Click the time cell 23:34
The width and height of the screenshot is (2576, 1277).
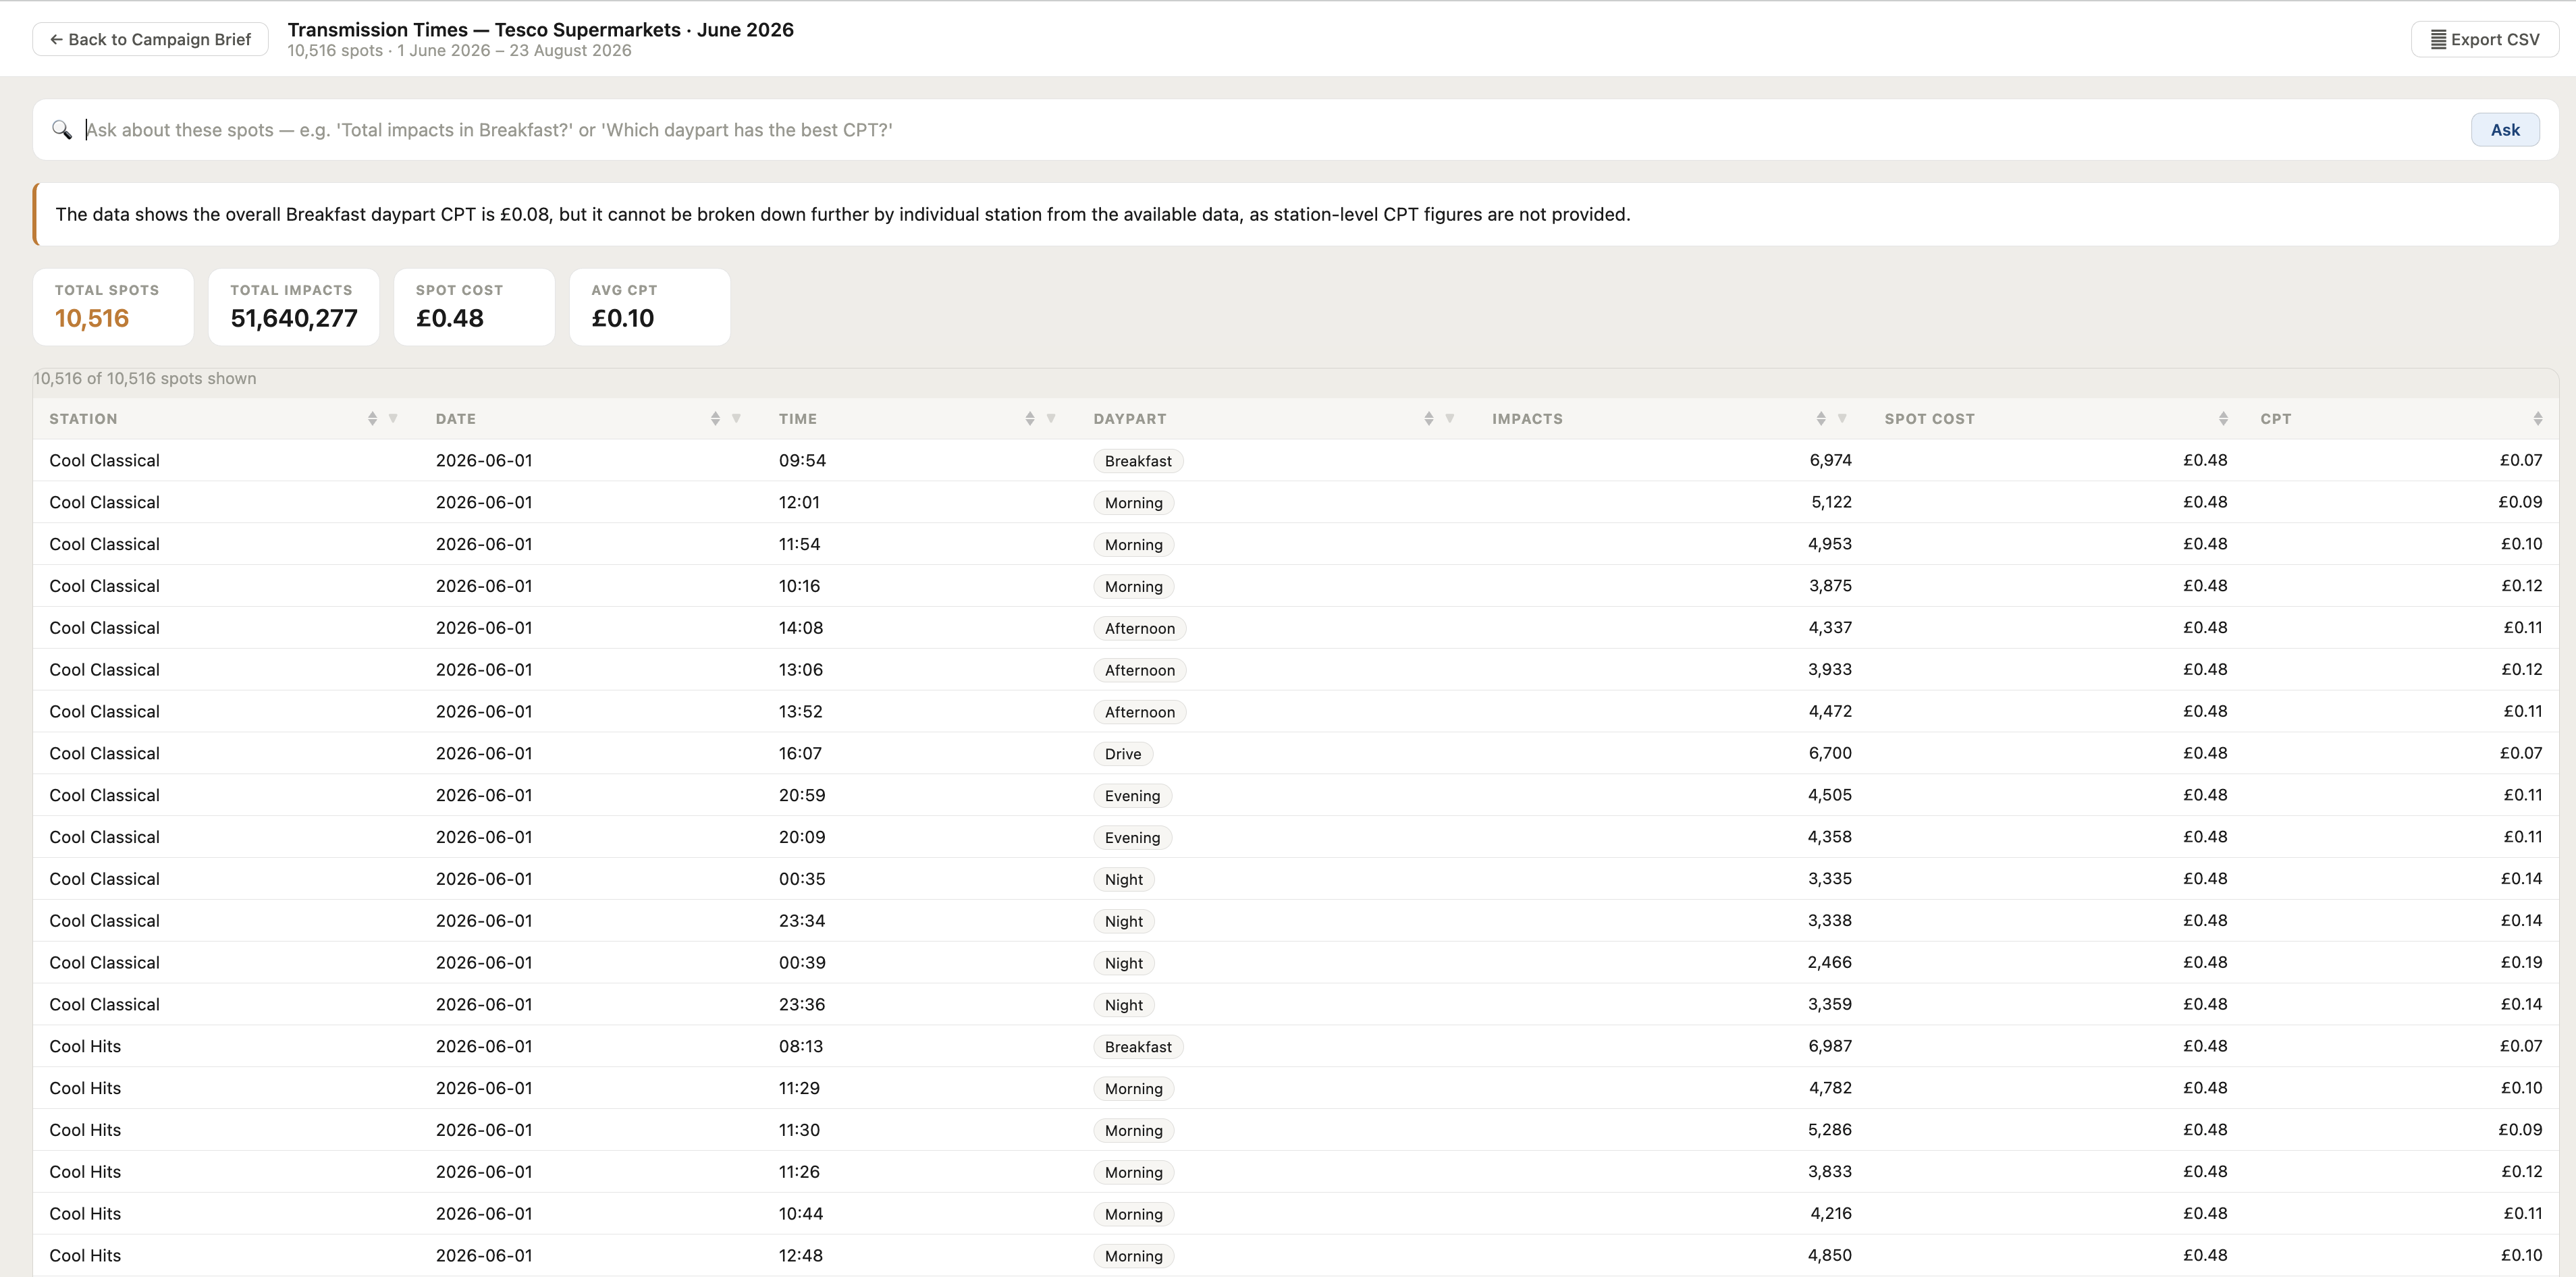[802, 921]
